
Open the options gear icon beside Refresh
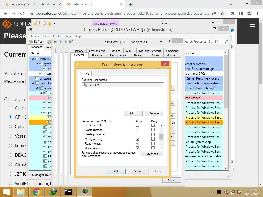pyautogui.click(x=49, y=42)
